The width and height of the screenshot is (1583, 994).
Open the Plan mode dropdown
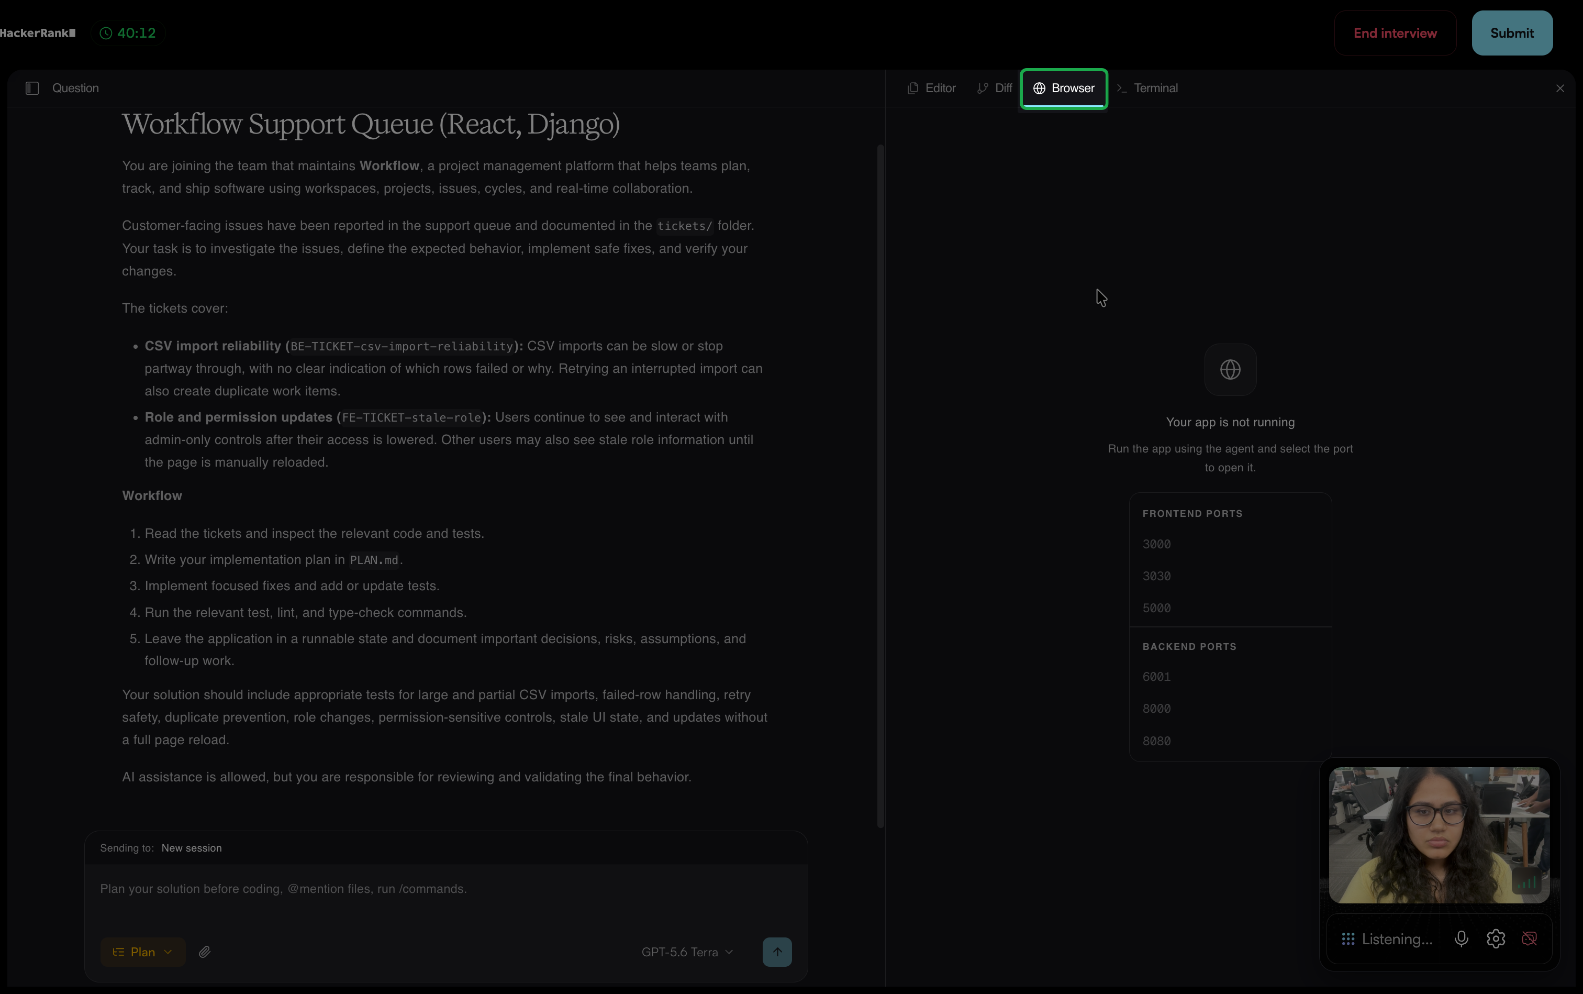142,952
